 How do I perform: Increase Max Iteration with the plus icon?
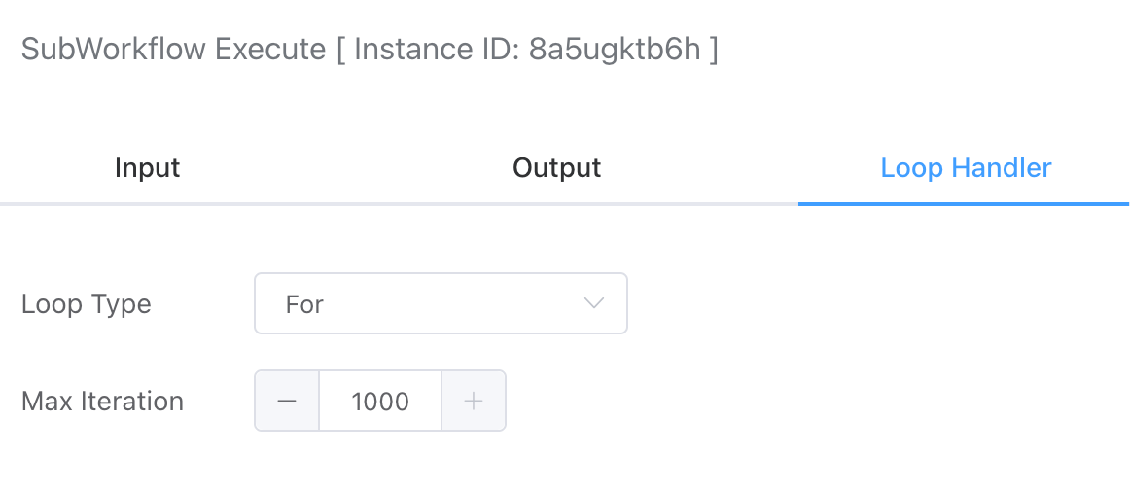(474, 401)
